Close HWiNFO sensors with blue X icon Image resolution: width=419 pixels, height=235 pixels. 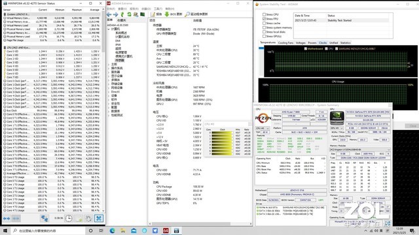(99, 219)
